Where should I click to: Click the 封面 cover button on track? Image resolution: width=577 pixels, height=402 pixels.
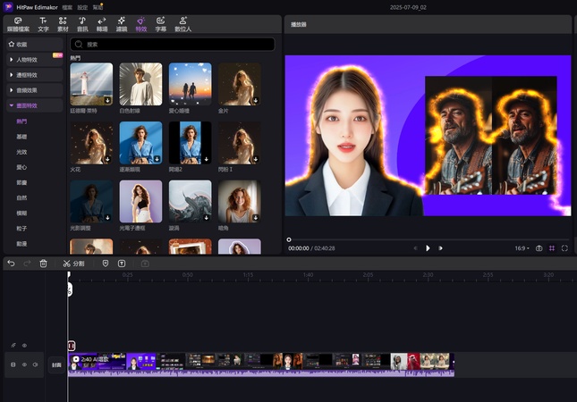[56, 364]
